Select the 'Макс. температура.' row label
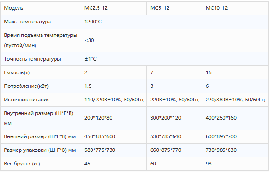 (x=28, y=21)
